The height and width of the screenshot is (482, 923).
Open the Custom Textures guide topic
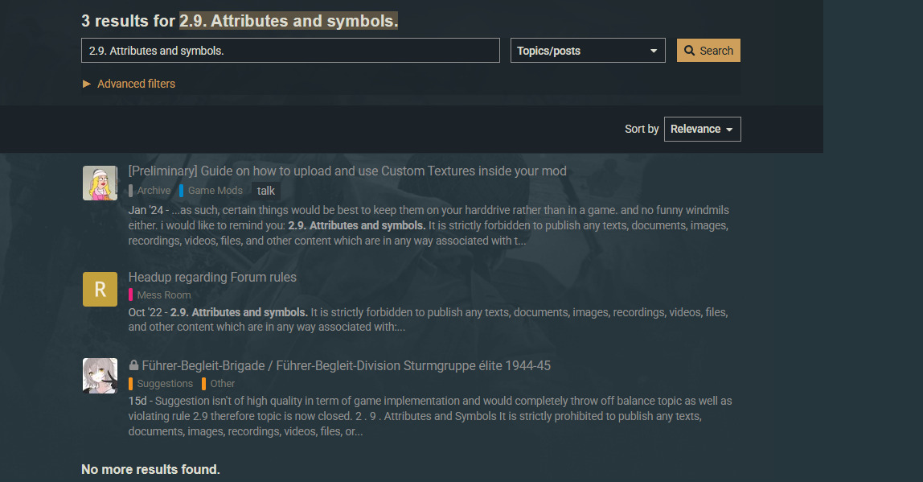347,171
